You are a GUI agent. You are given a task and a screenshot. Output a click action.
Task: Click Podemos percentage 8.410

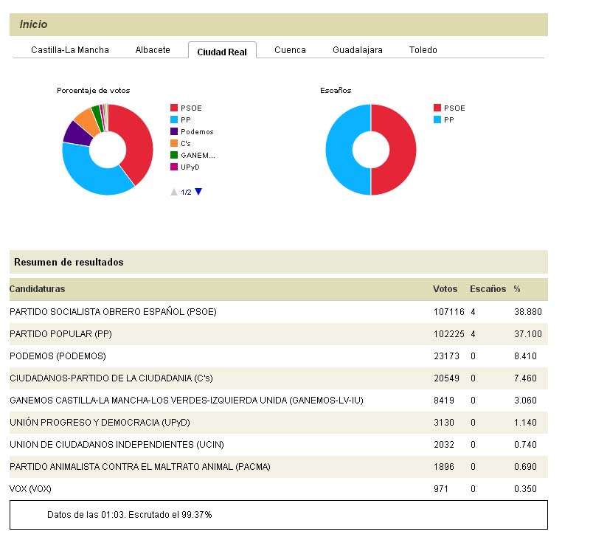tap(525, 356)
